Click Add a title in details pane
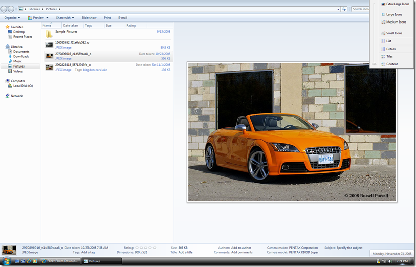Image resolution: width=416 pixels, height=267 pixels. coord(185,252)
